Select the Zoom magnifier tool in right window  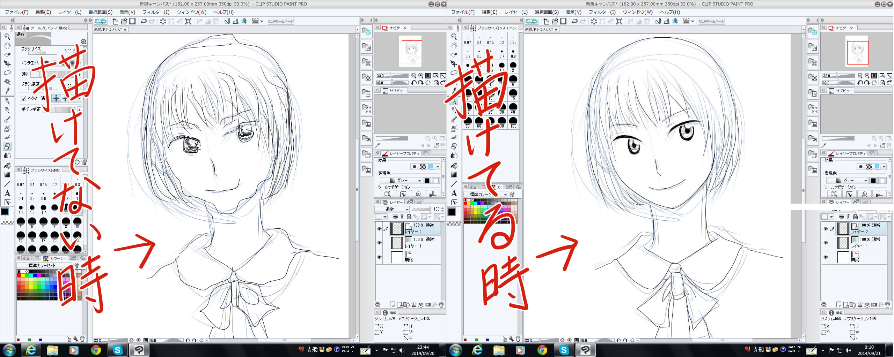(x=454, y=37)
